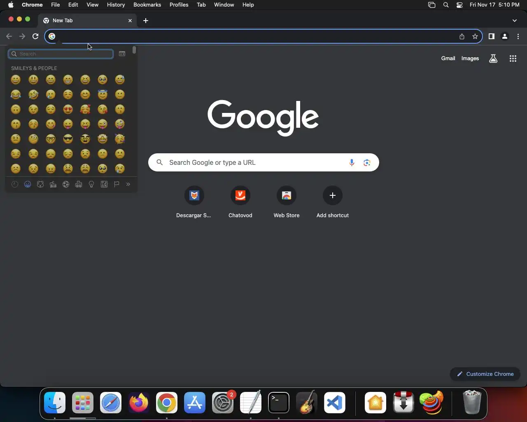Insert the sunglasses face emoji
This screenshot has height=422, width=527.
(x=68, y=139)
